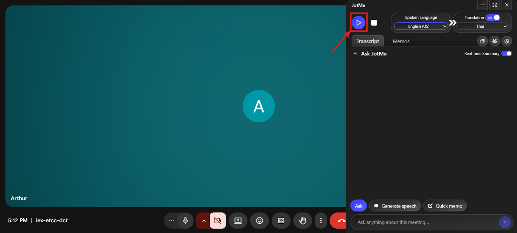
Task: Collapse the Ask JotMe section chevron
Action: 355,54
